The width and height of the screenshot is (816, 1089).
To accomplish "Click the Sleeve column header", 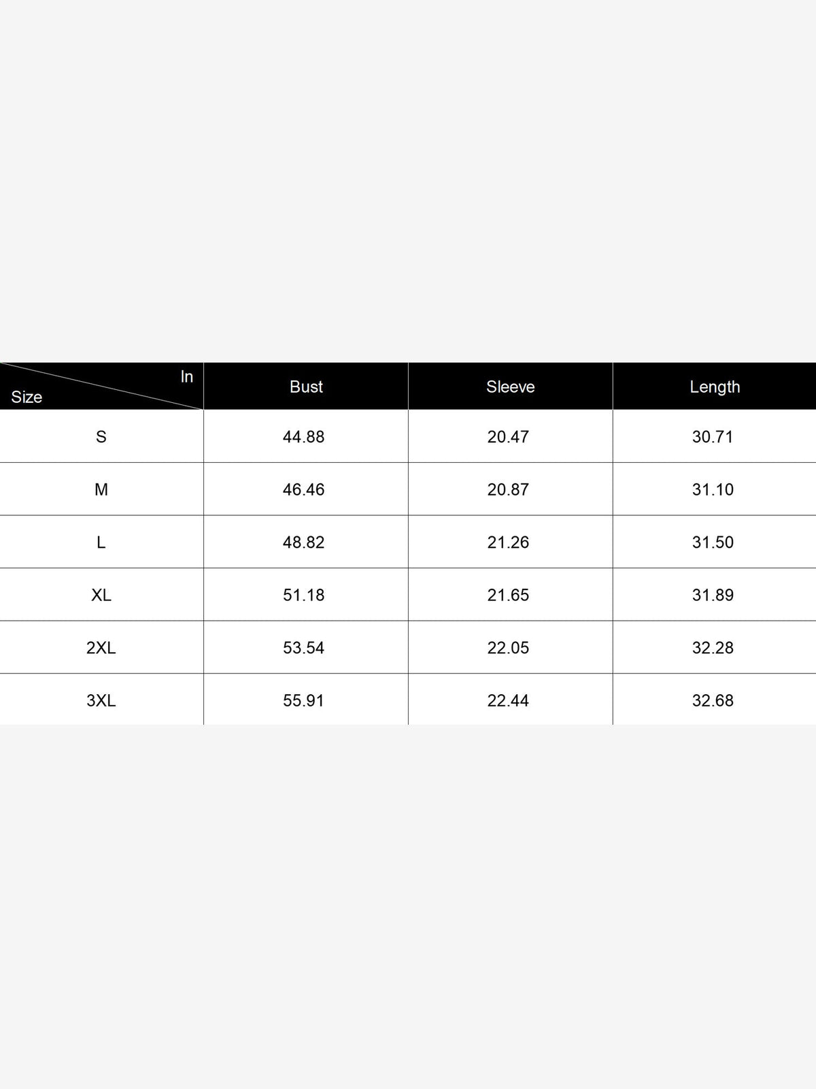I will pos(510,387).
